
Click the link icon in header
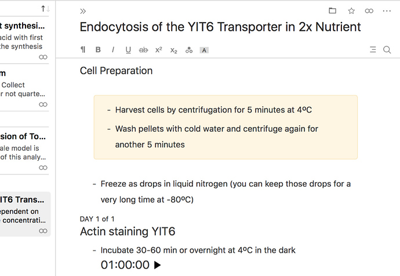point(369,11)
